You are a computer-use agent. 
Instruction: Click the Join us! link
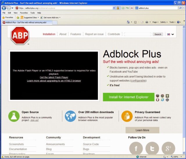[x=34, y=120]
